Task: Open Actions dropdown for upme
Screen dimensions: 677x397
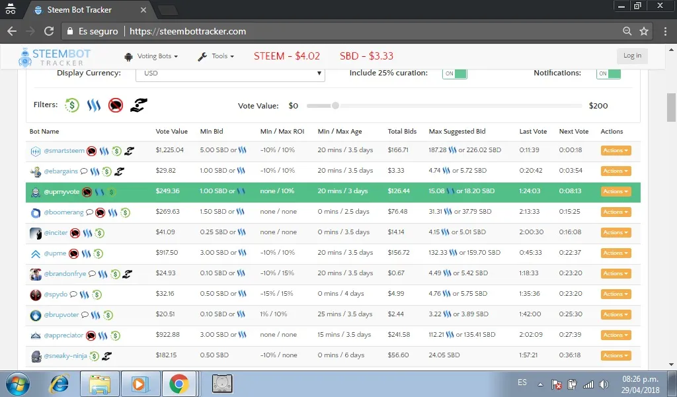Action: (616, 253)
